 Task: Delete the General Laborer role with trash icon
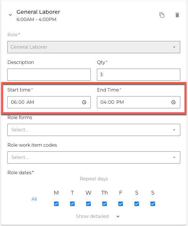click(177, 15)
